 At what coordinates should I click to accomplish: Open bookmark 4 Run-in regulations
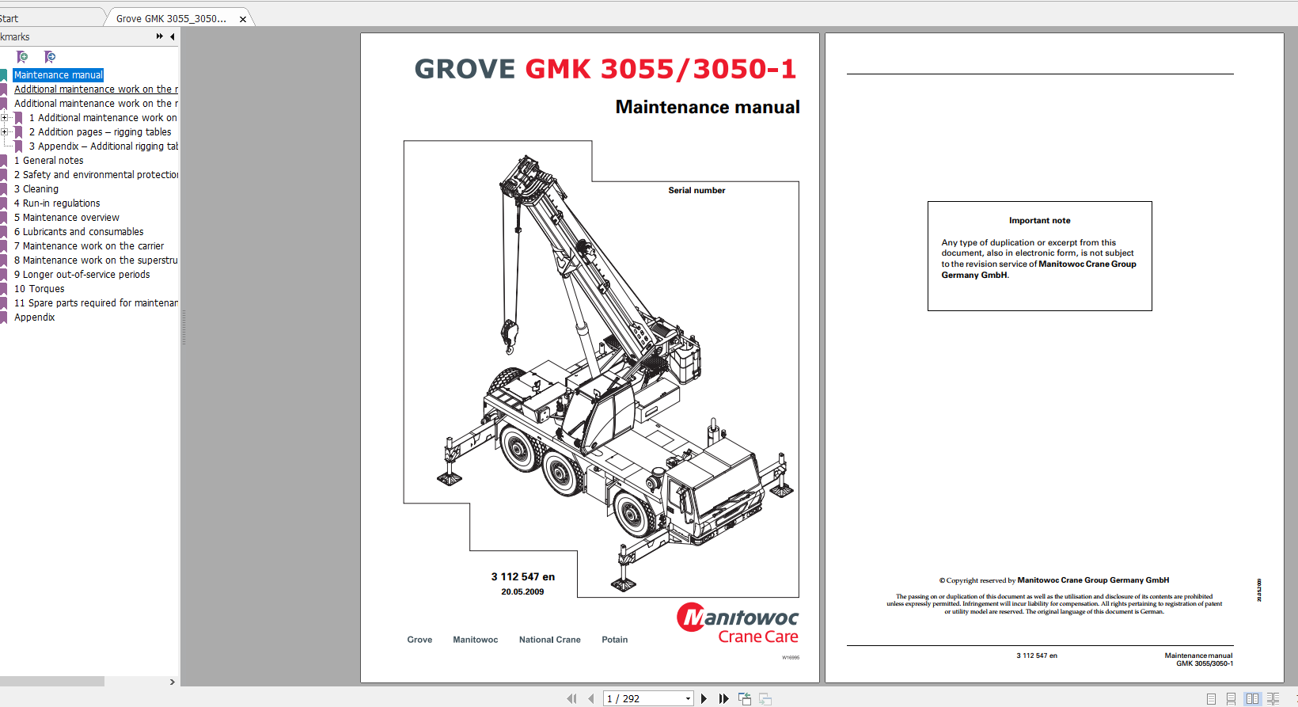[57, 203]
